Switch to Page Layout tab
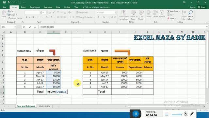 (x=35, y=7)
